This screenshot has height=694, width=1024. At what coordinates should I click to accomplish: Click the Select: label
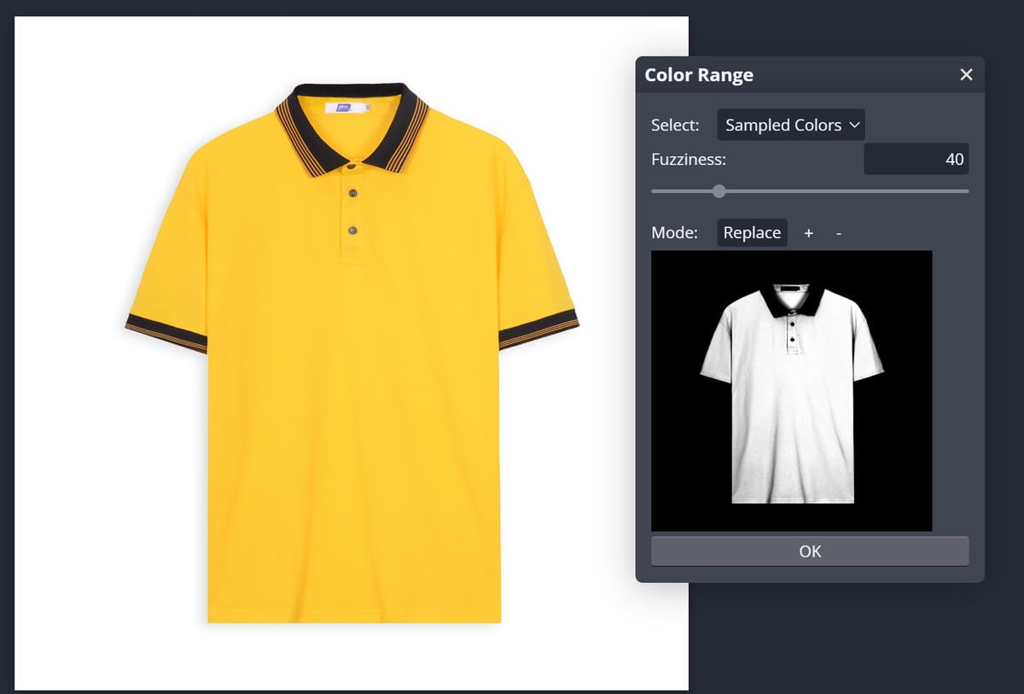click(675, 125)
